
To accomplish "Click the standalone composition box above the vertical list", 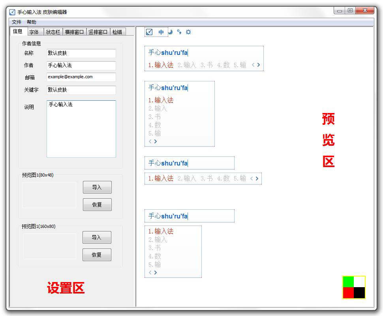I will coord(190,216).
